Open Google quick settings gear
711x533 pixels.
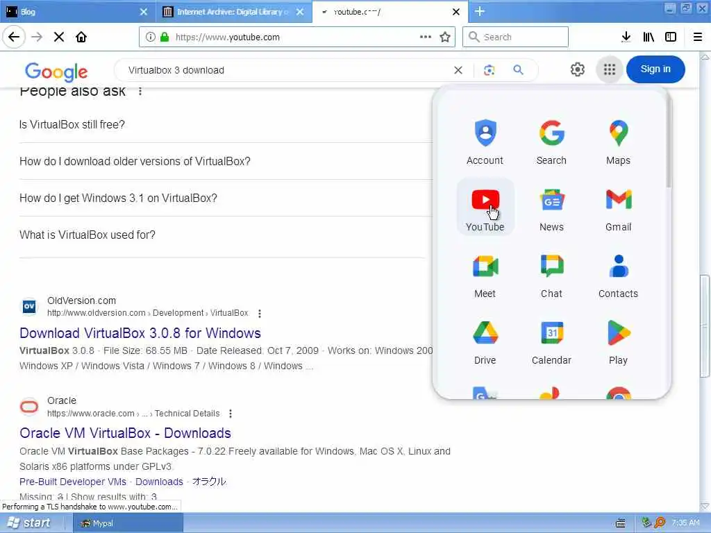click(577, 69)
